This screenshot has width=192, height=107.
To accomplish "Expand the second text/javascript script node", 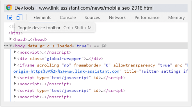I will click(x=15, y=90).
